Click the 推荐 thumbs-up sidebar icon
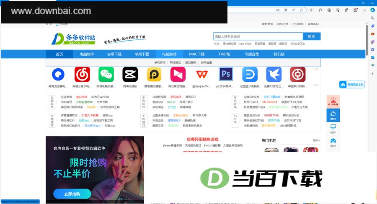377x204 pixels. pyautogui.click(x=333, y=115)
